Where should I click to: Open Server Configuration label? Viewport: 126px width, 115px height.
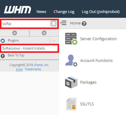(98, 39)
